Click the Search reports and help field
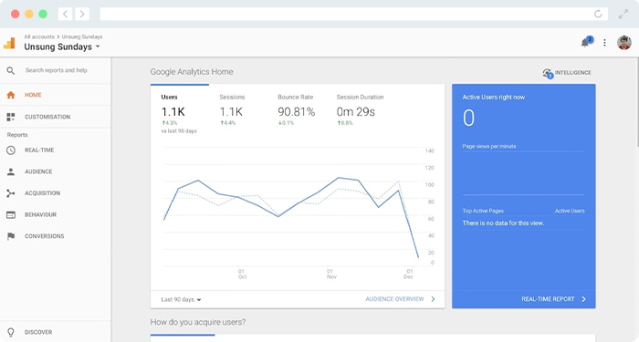Image resolution: width=639 pixels, height=342 pixels. [57, 70]
